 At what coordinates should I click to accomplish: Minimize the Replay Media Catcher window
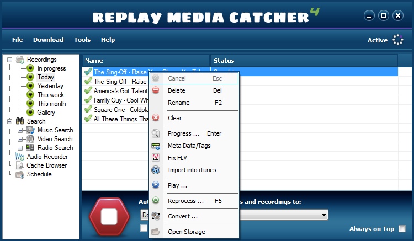(369, 16)
